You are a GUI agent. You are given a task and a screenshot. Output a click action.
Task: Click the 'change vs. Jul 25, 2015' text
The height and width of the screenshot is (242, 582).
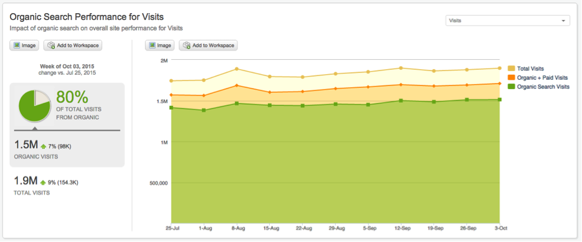point(67,73)
